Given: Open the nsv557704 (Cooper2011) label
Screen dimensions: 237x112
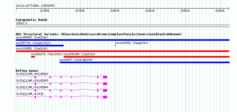Looking at the screenshot, I should coord(34,43).
